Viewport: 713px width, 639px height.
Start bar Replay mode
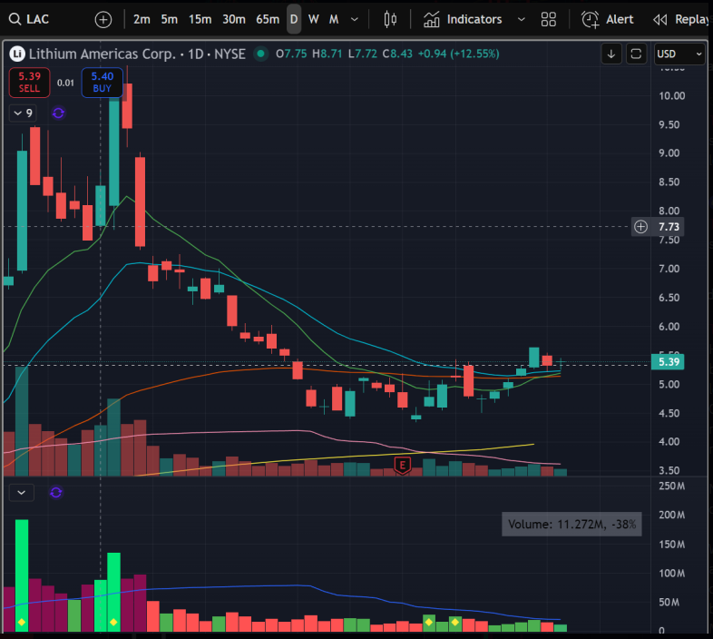(x=680, y=20)
